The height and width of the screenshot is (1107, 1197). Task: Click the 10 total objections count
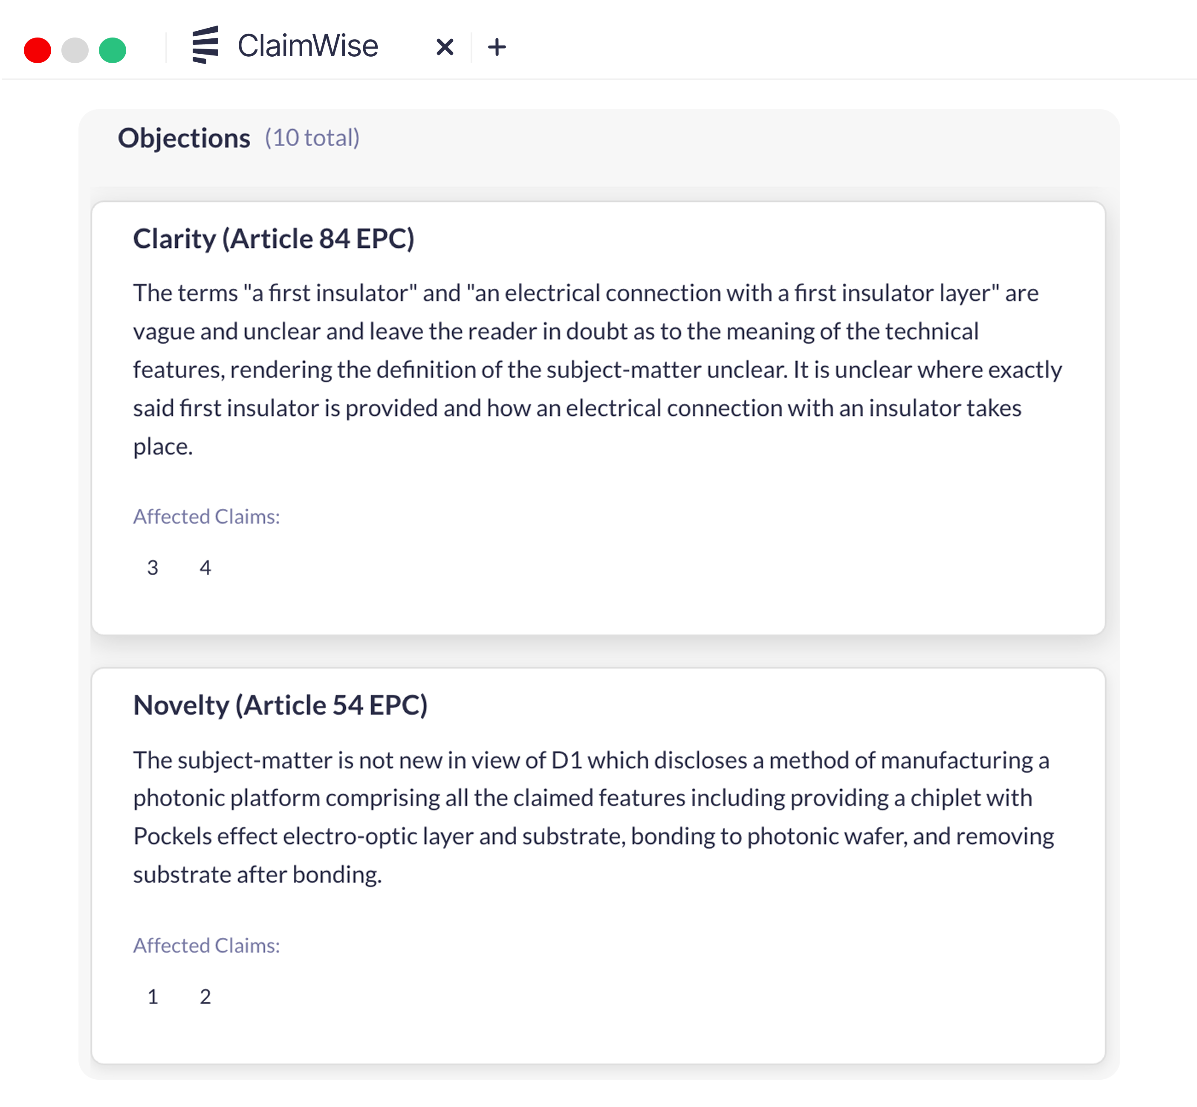coord(312,138)
